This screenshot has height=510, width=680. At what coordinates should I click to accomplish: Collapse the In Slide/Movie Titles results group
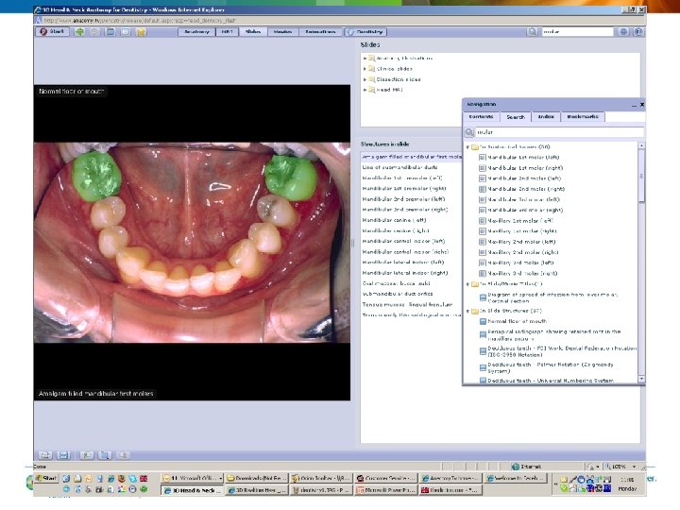click(467, 284)
